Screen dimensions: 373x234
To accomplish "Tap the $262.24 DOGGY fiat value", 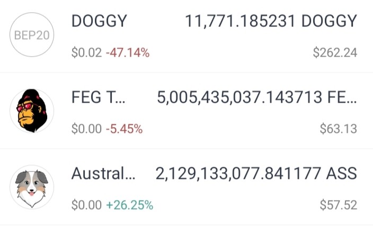I will (x=335, y=52).
